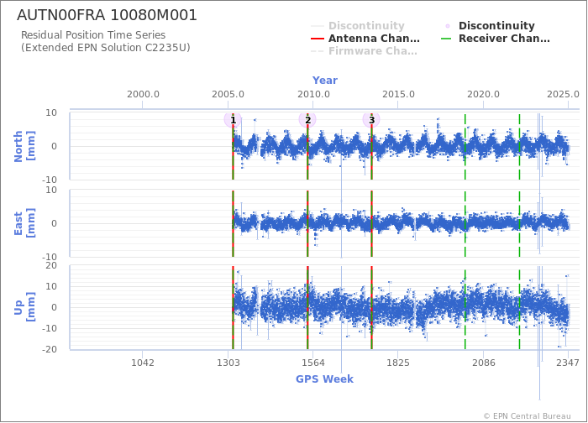Select discontinuity marker 2

coord(307,120)
